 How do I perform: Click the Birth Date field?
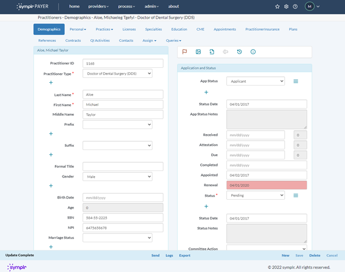click(x=123, y=198)
